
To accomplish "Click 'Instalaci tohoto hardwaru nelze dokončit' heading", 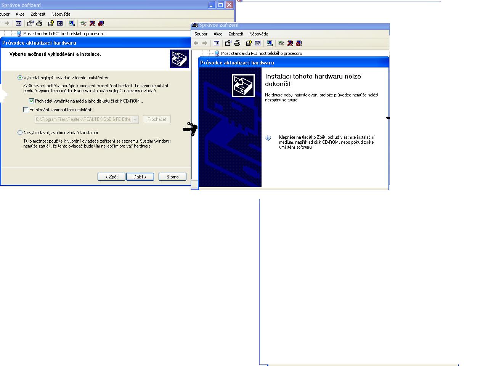I will tap(313, 80).
